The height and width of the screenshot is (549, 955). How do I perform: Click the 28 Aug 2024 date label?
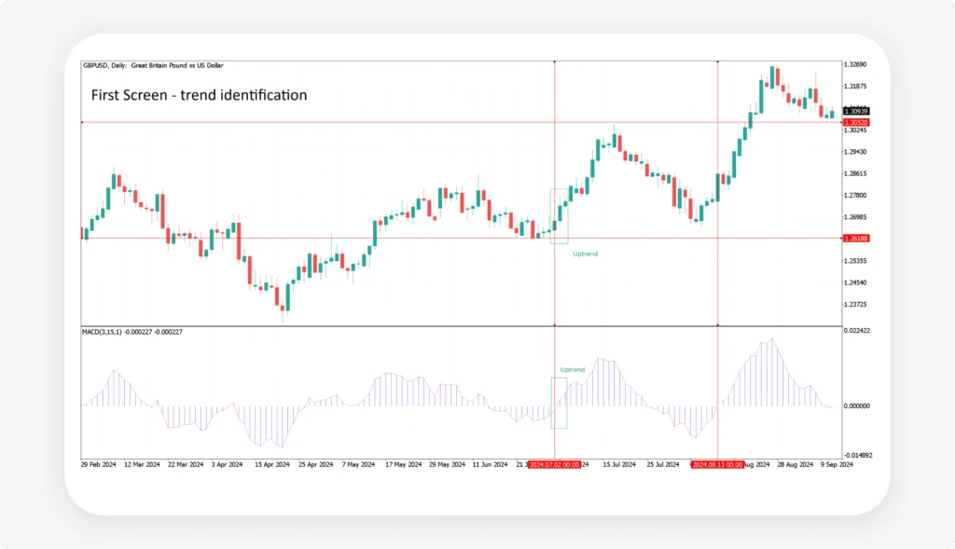pyautogui.click(x=796, y=464)
